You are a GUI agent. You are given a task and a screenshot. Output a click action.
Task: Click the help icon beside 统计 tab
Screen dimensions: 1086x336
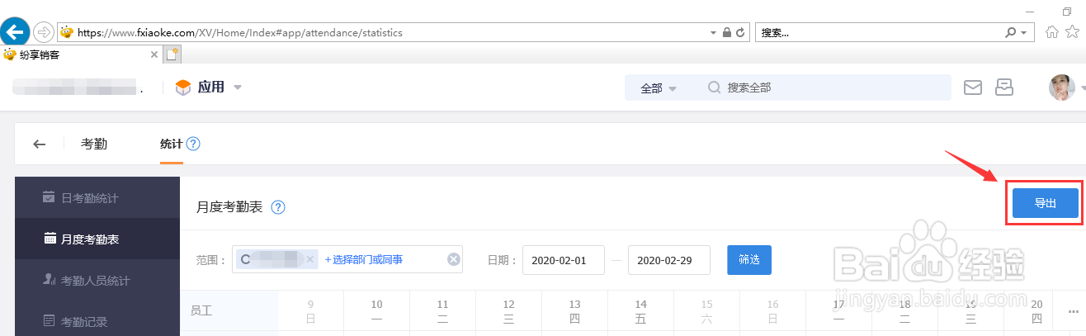tap(193, 144)
